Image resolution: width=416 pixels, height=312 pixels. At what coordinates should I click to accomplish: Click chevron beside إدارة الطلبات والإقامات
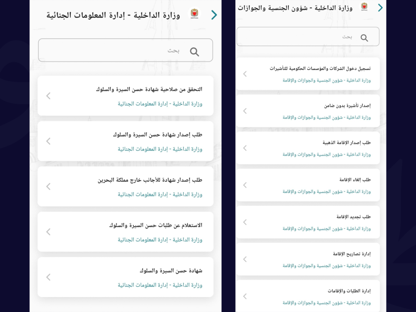[x=245, y=297]
